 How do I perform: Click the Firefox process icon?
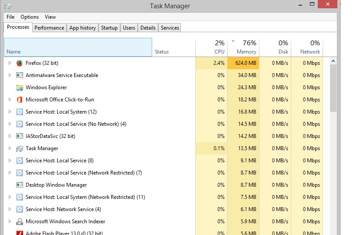tap(20, 63)
